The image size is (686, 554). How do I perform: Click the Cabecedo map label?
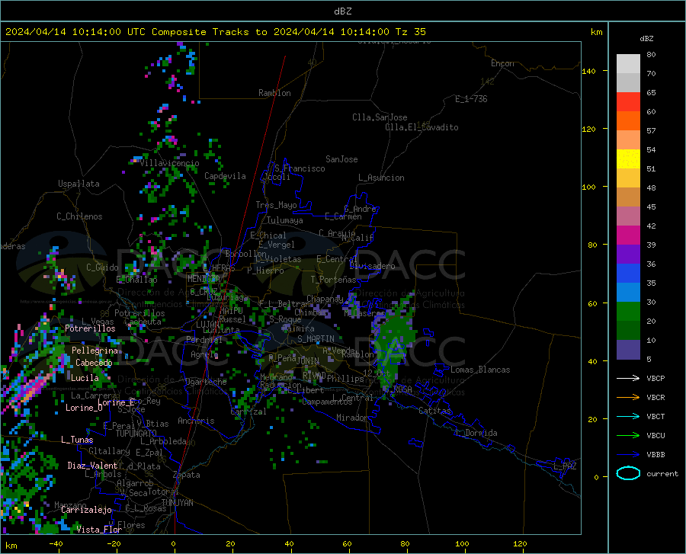coord(94,363)
